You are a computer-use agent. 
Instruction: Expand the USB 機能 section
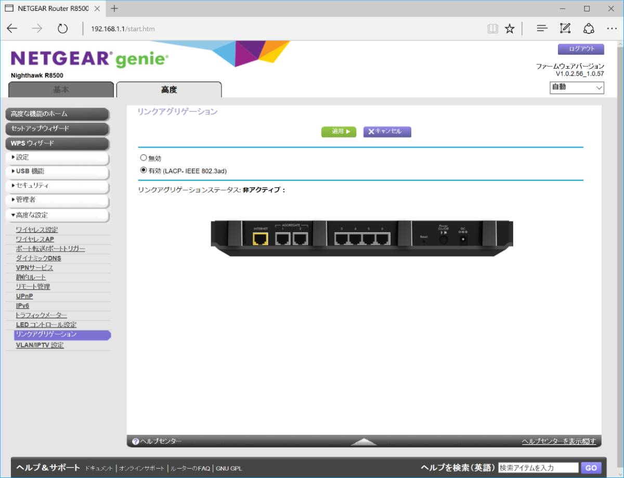coord(57,171)
